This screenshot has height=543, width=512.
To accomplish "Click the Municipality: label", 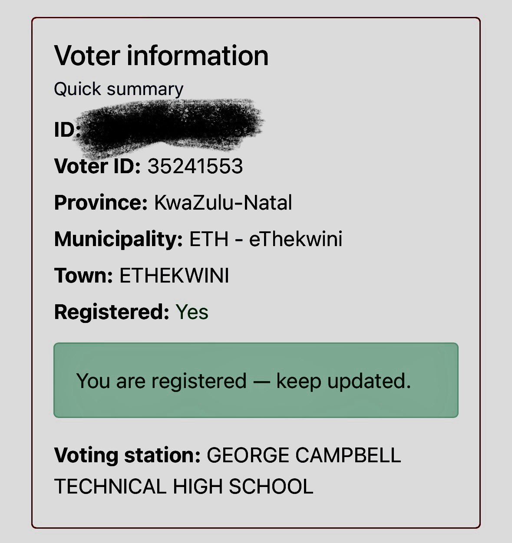I will 118,239.
